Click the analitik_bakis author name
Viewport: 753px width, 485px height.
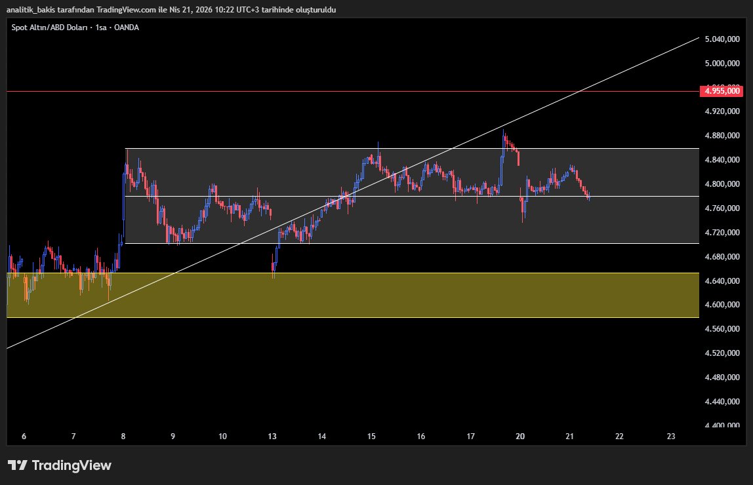(31, 10)
